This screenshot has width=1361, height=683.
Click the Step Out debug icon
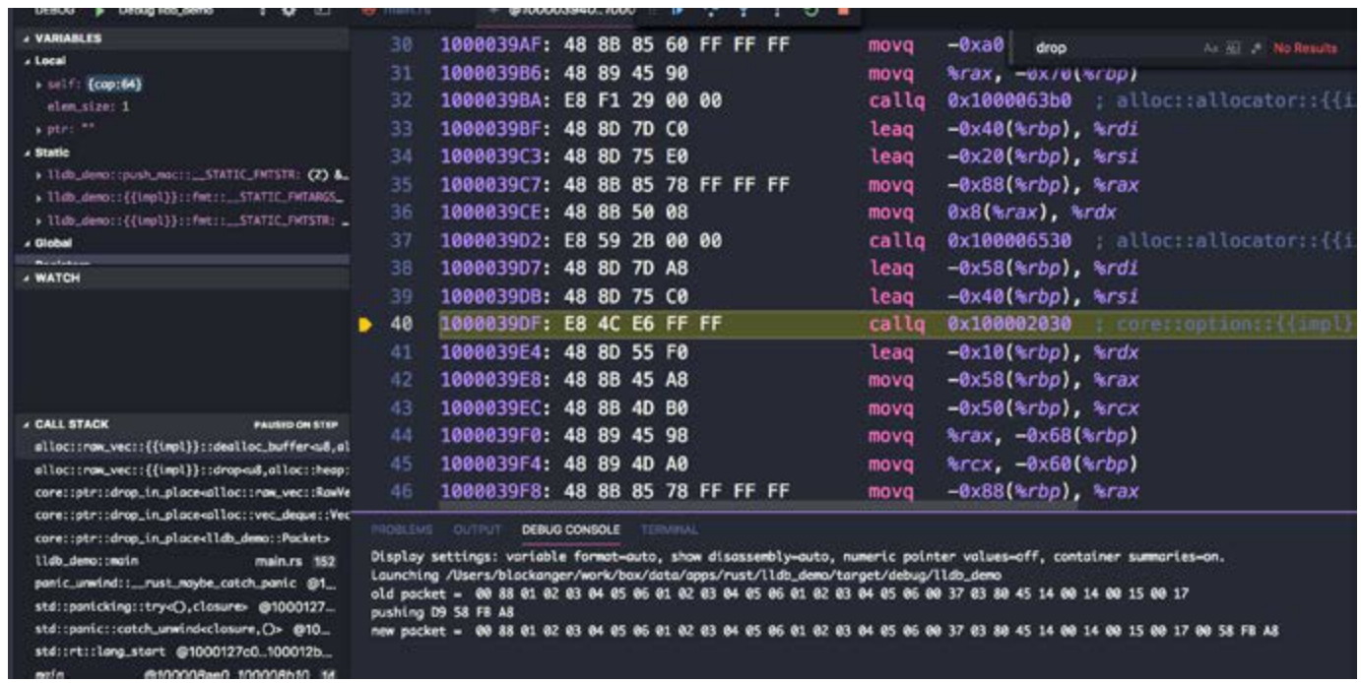pos(777,11)
